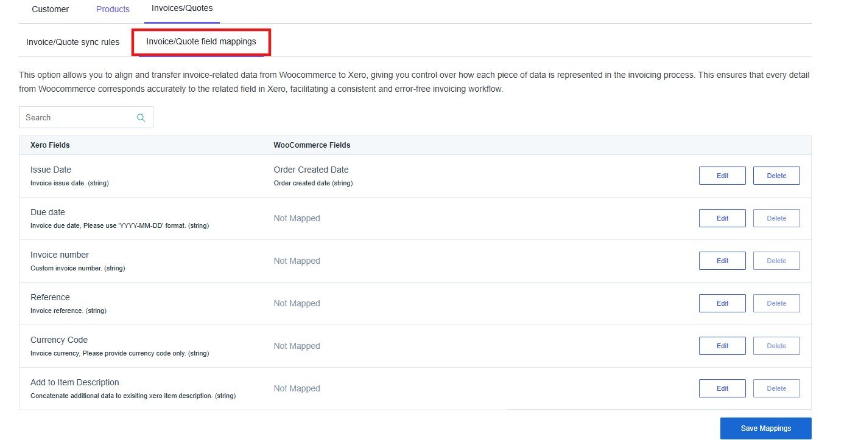Click the search magnifier icon
This screenshot has width=861, height=440.
click(x=141, y=118)
